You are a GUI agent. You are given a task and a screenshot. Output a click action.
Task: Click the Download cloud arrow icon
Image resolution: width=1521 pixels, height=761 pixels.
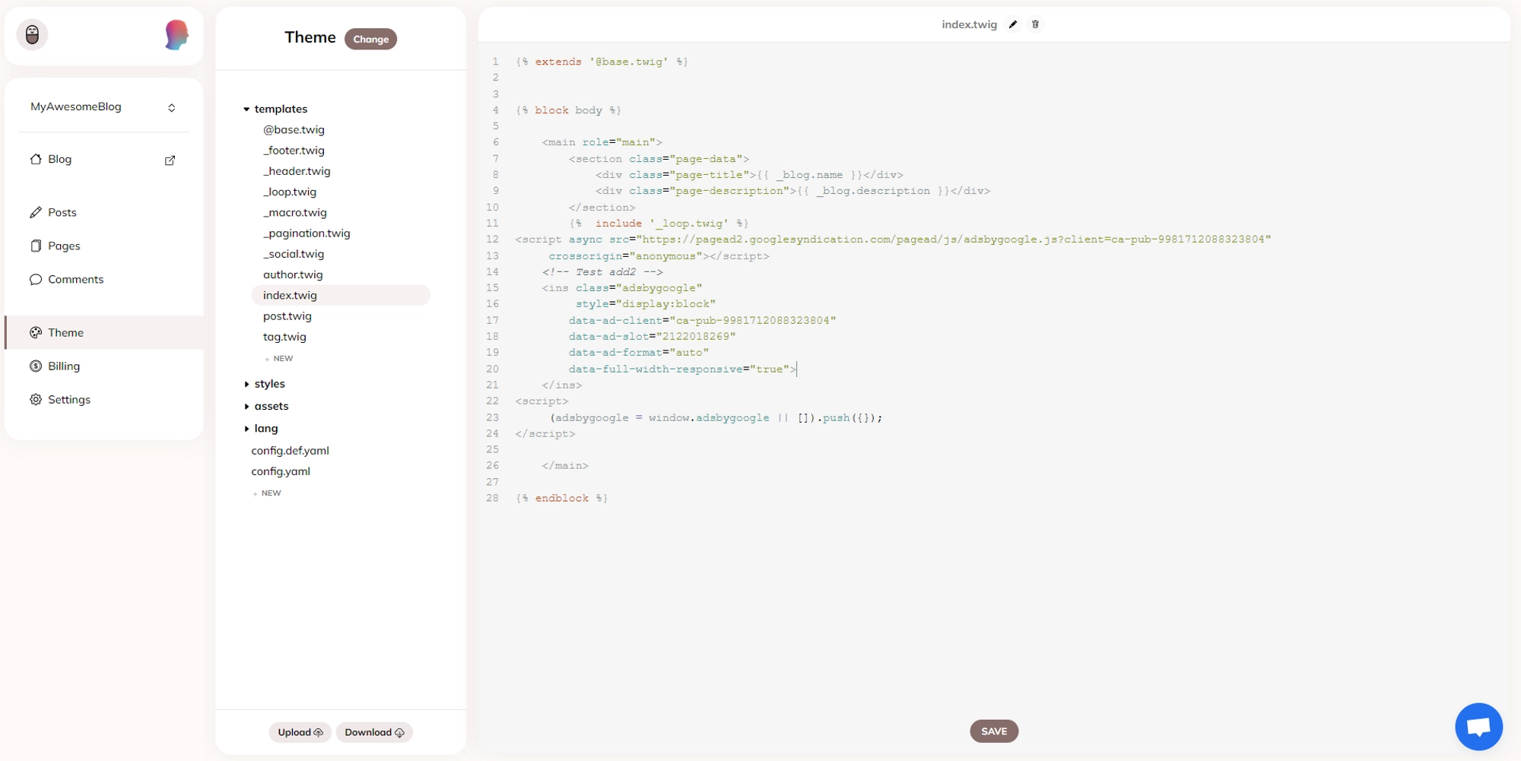pos(400,733)
